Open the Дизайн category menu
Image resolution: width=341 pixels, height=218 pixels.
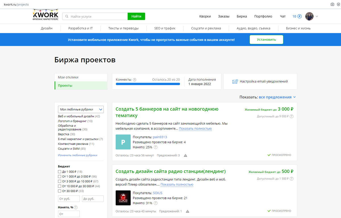(47, 28)
